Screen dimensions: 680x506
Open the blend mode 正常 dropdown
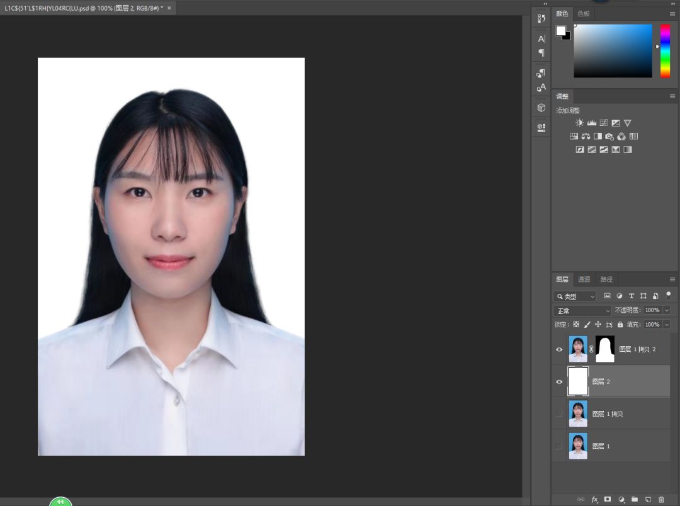pyautogui.click(x=582, y=311)
